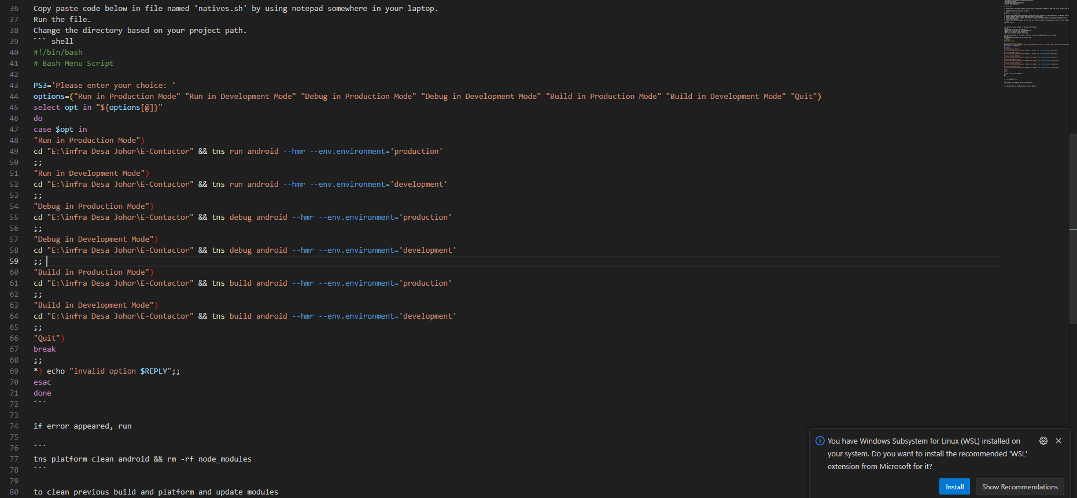Click the '# Bash Menu Script' comment
Viewport: 1077px width, 498px height.
click(x=73, y=64)
